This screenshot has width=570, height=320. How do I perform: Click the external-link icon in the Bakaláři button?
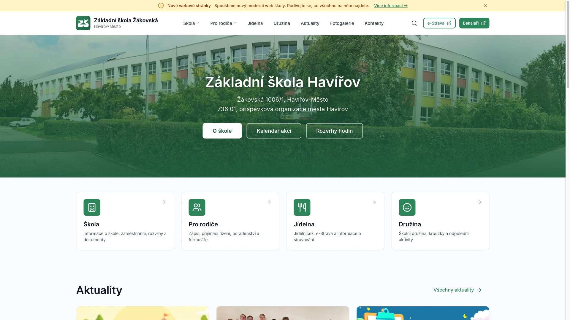tap(483, 23)
